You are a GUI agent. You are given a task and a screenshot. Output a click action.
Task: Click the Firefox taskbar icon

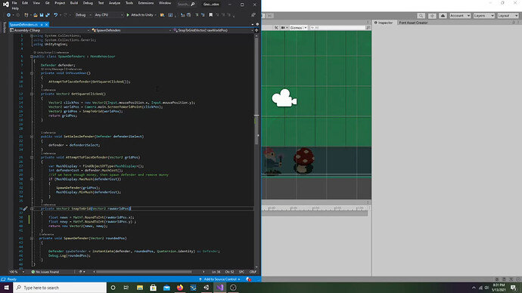(x=180, y=288)
